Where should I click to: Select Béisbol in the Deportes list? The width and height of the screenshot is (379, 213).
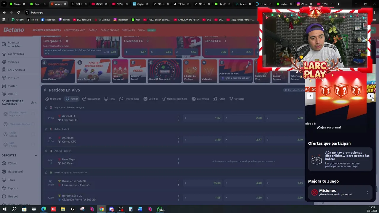tap(13, 196)
